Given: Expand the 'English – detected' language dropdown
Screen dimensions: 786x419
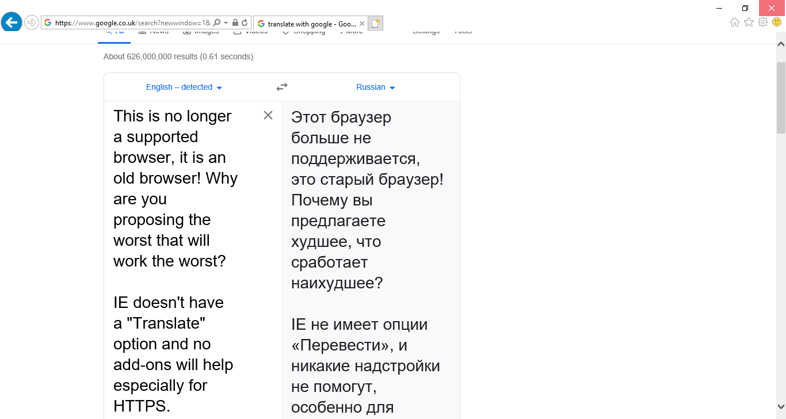Looking at the screenshot, I should coord(184,87).
